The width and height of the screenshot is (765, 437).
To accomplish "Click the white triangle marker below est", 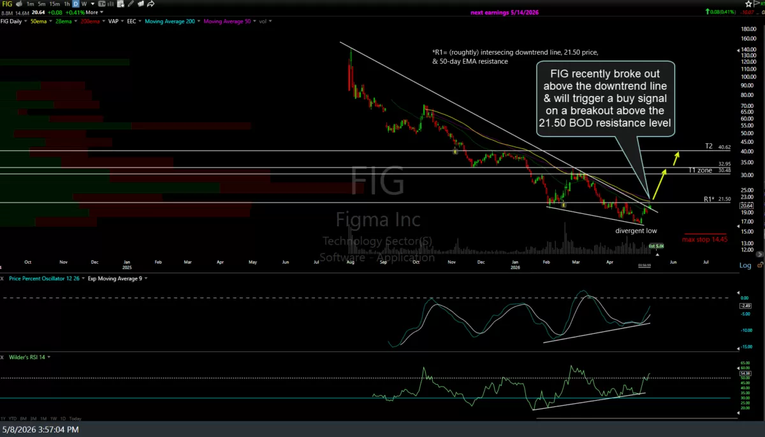I will (657, 254).
